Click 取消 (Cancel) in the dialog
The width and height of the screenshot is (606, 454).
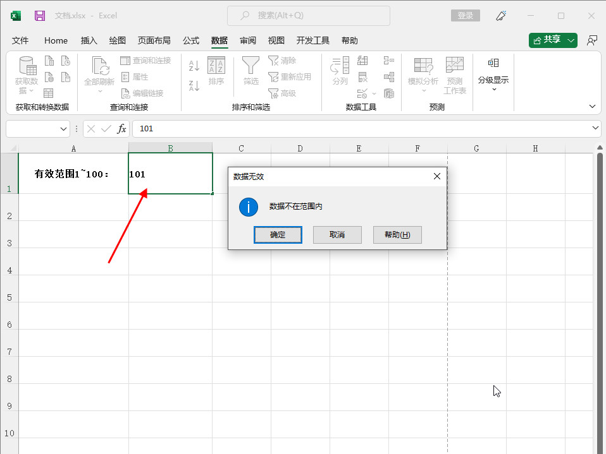[x=337, y=235]
